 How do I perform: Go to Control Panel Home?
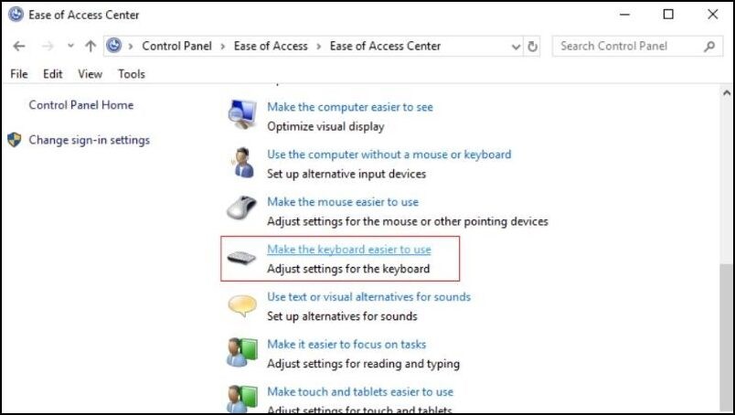(x=80, y=105)
